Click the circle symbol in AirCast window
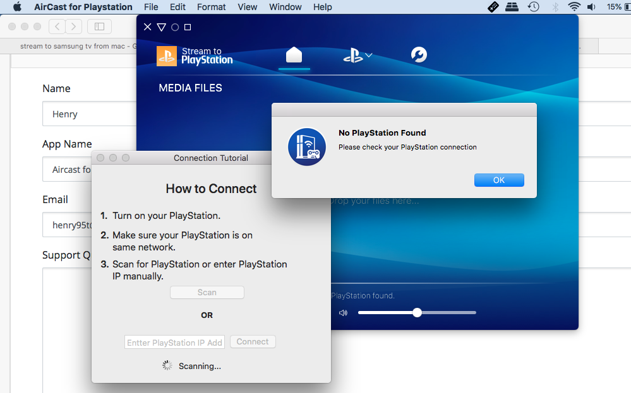Screen dimensions: 631x393 pyautogui.click(x=175, y=27)
